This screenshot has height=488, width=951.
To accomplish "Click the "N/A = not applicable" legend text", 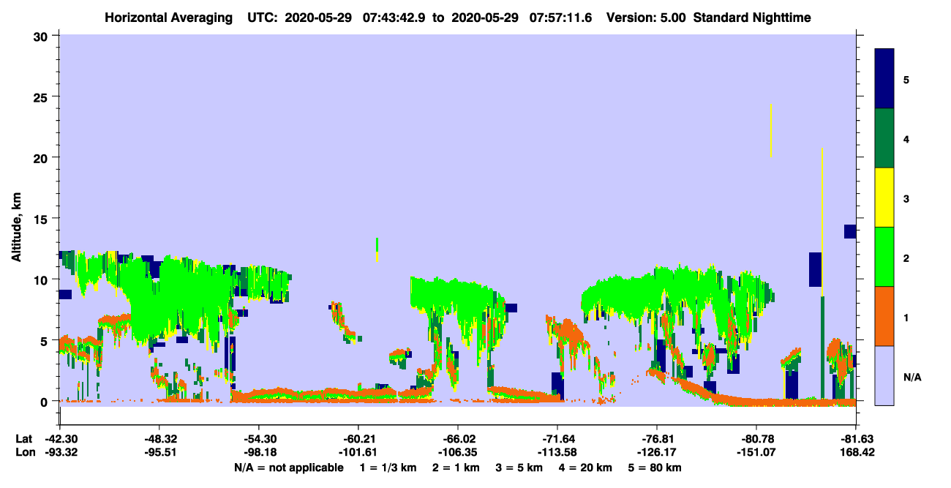I will (x=288, y=468).
